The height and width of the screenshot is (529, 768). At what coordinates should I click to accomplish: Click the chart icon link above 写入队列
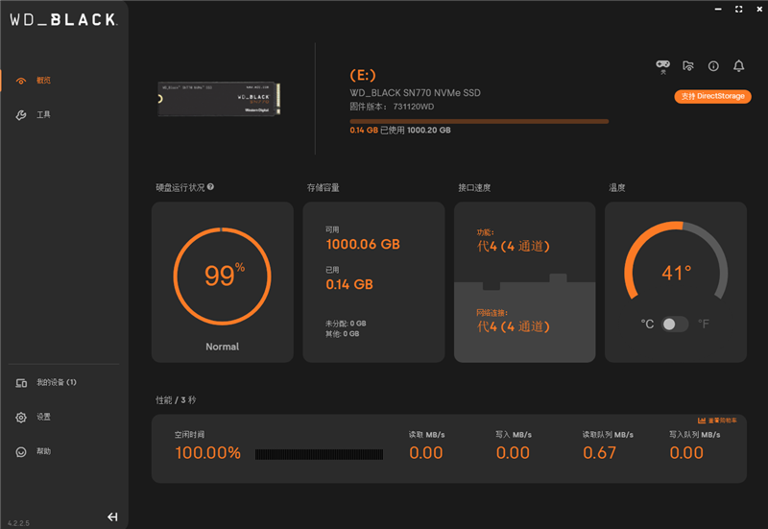717,421
